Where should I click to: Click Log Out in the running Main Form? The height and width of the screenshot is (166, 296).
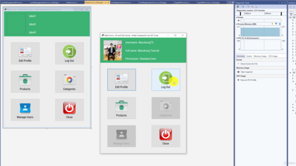(x=166, y=80)
